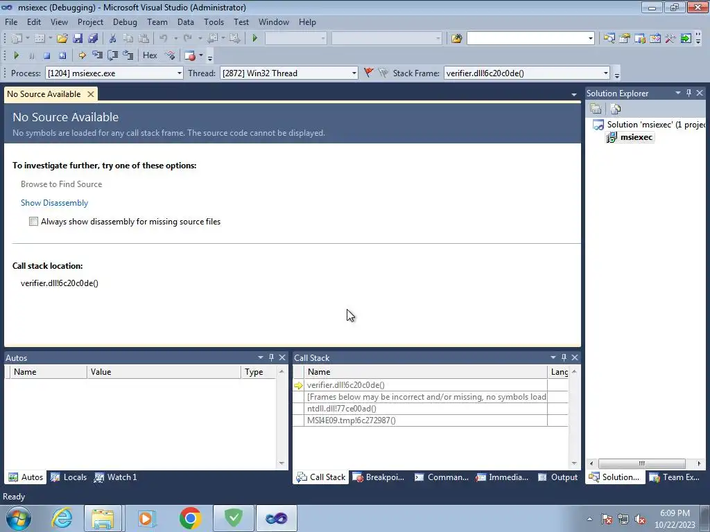Open the Find combo box dropdown
710x532 pixels.
tap(591, 39)
